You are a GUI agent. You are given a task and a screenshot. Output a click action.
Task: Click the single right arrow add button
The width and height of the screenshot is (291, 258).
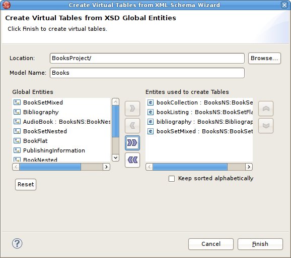click(132, 109)
